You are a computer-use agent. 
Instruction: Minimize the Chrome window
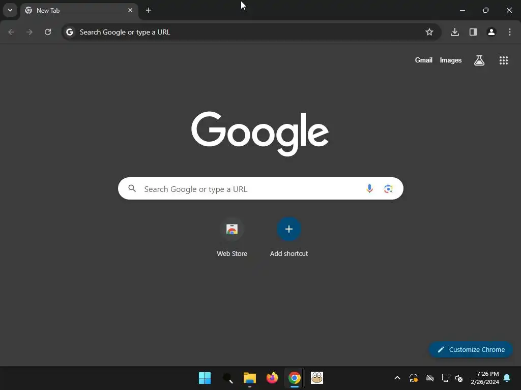pyautogui.click(x=462, y=10)
